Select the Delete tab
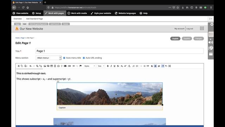The image size is (225, 127). pyautogui.click(x=66, y=24)
